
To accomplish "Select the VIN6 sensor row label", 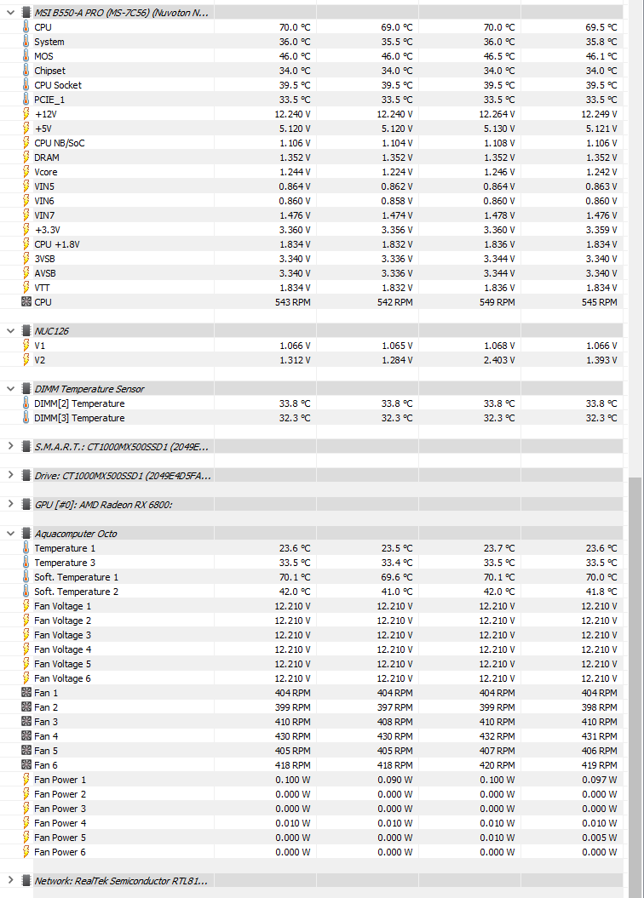I will [44, 201].
